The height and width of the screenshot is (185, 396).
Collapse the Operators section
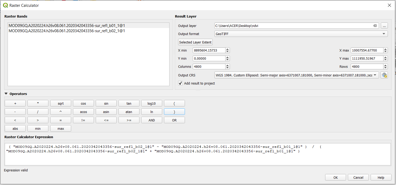[x=6, y=94]
